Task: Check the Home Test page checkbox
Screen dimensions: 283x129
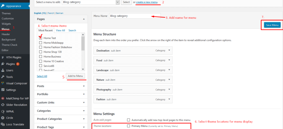Action: (41, 38)
